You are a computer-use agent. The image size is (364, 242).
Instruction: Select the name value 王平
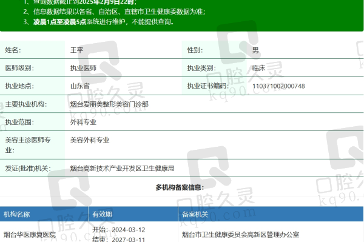tap(76, 50)
